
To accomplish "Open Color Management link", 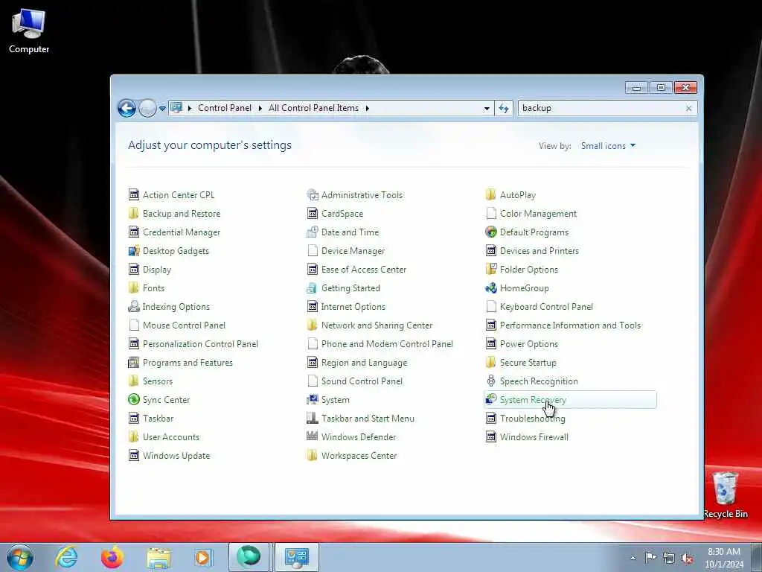I will tap(538, 214).
